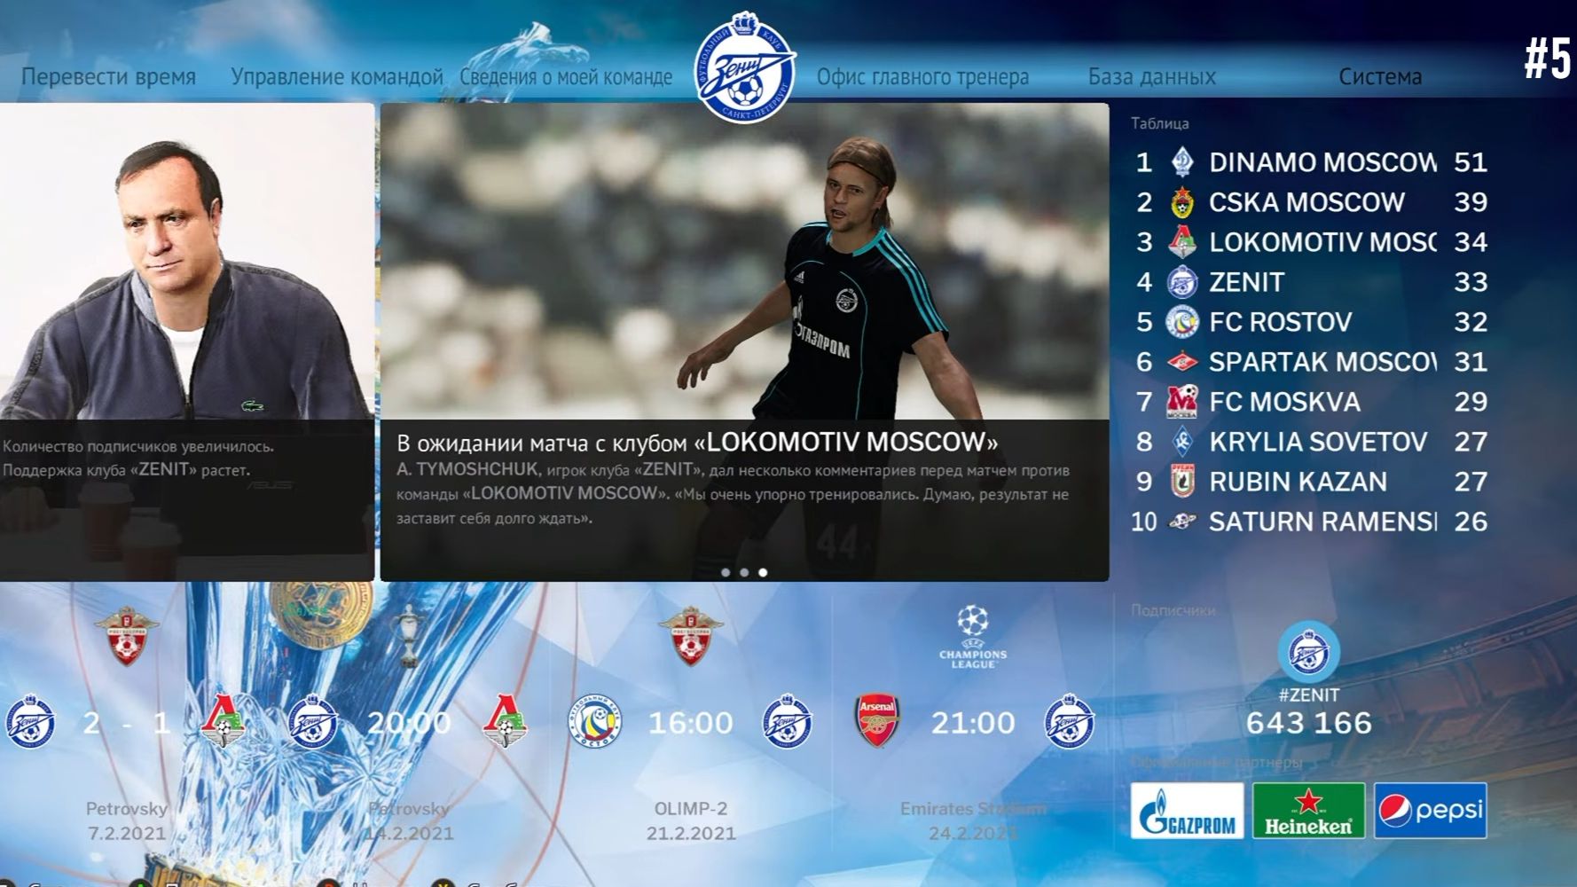Click Rubin Kazan crest in table

pyautogui.click(x=1181, y=481)
